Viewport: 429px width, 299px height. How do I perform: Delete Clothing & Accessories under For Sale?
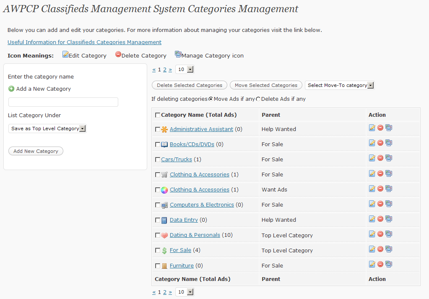click(x=380, y=173)
